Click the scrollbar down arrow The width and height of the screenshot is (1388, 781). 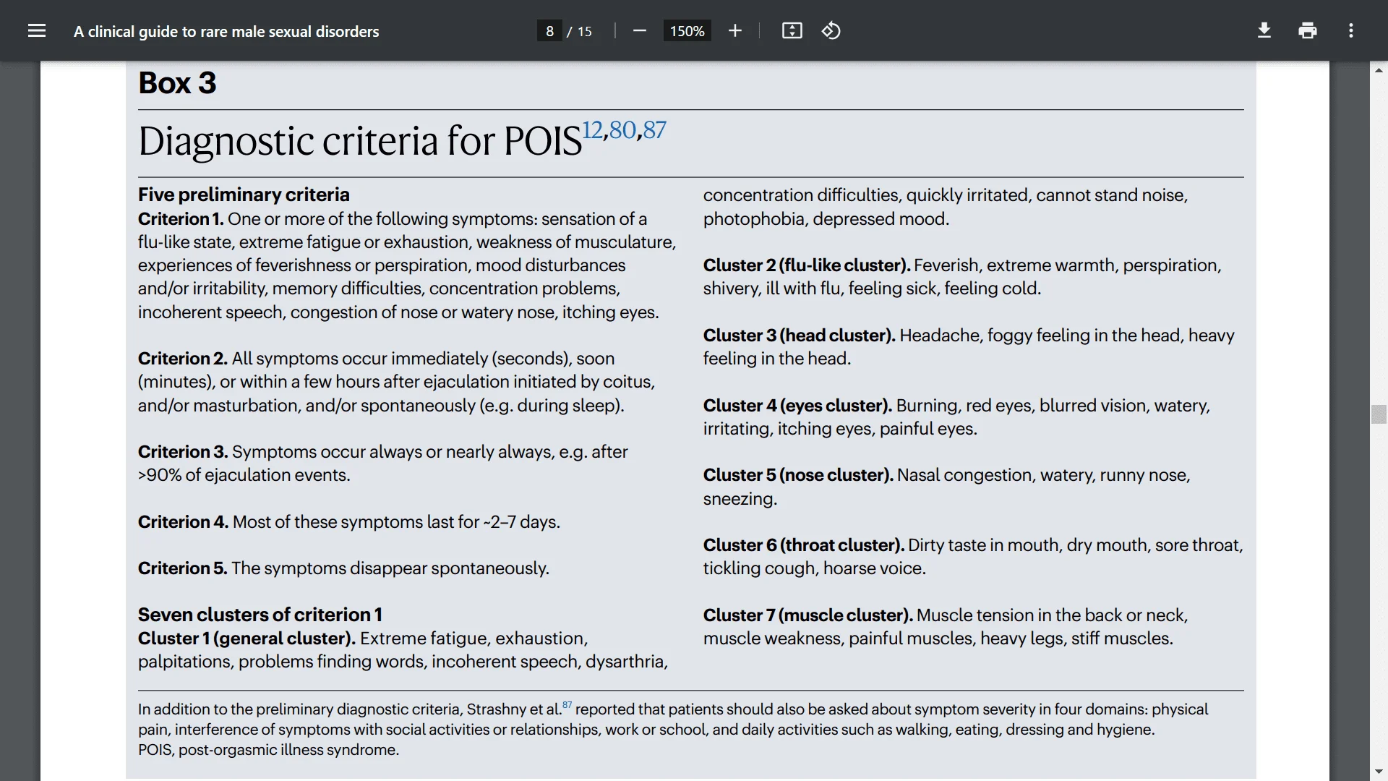click(1379, 772)
